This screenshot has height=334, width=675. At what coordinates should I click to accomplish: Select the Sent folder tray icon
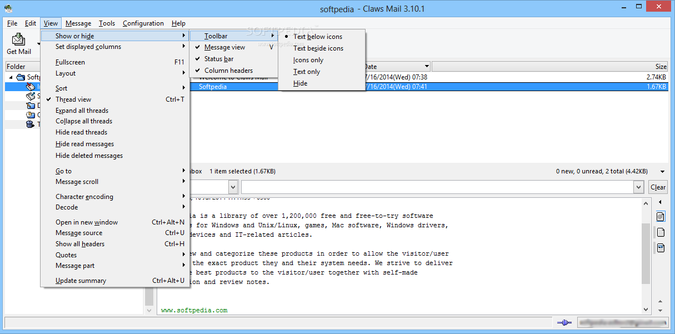(31, 96)
